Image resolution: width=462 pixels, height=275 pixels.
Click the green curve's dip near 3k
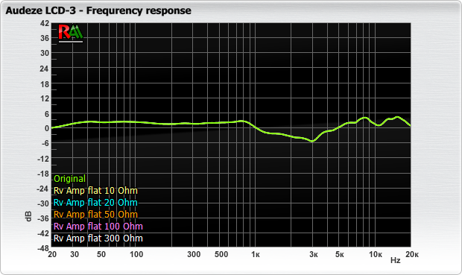coord(312,141)
